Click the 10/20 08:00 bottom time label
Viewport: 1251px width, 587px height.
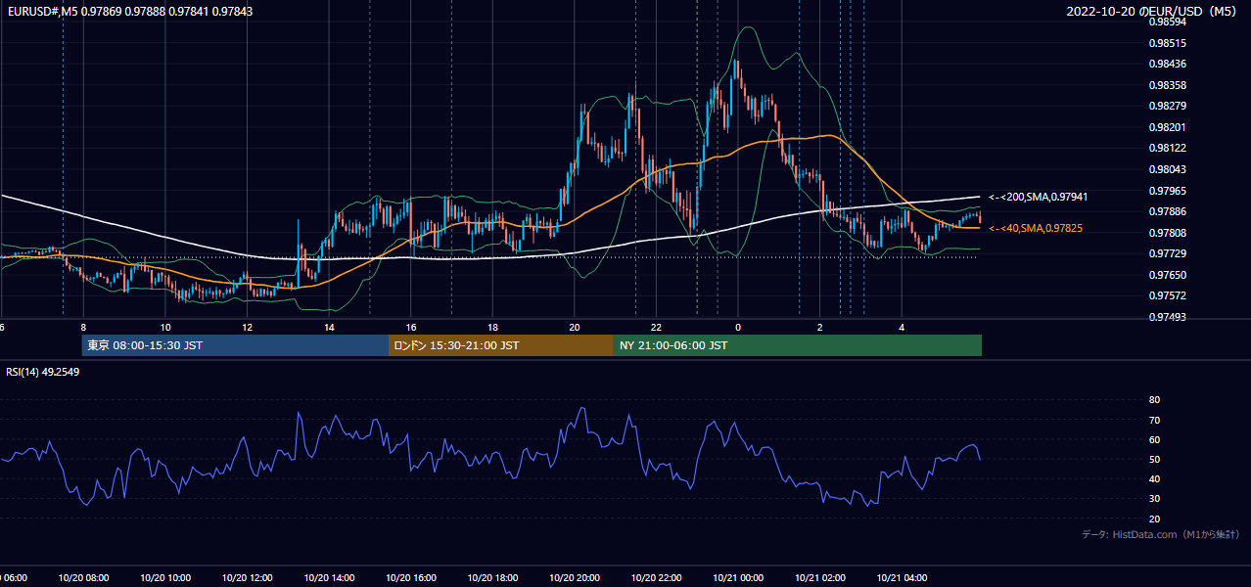point(83,577)
